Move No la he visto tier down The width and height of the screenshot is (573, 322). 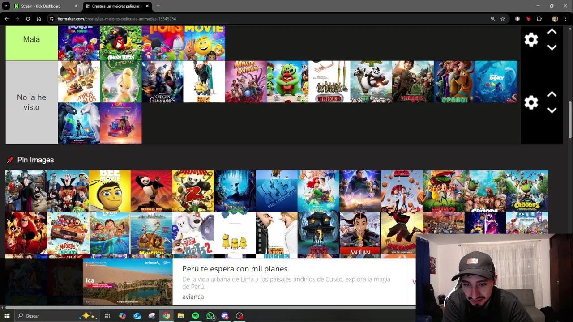pos(552,110)
